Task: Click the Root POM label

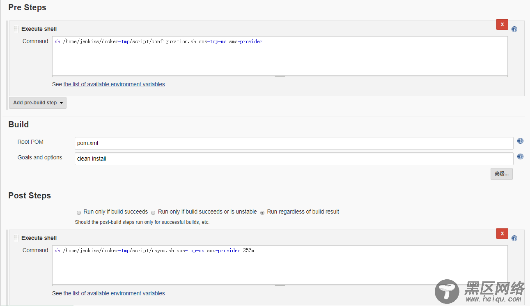Action: click(30, 142)
